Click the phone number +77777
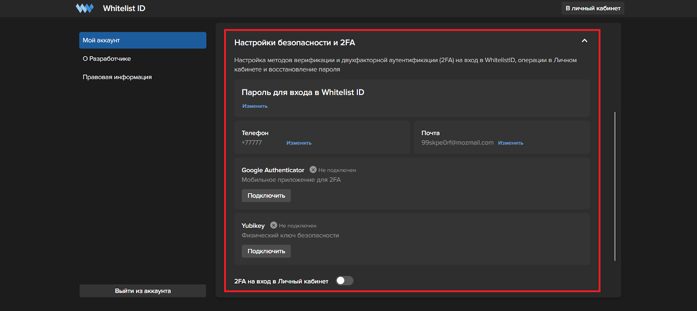697x311 pixels. [x=252, y=143]
